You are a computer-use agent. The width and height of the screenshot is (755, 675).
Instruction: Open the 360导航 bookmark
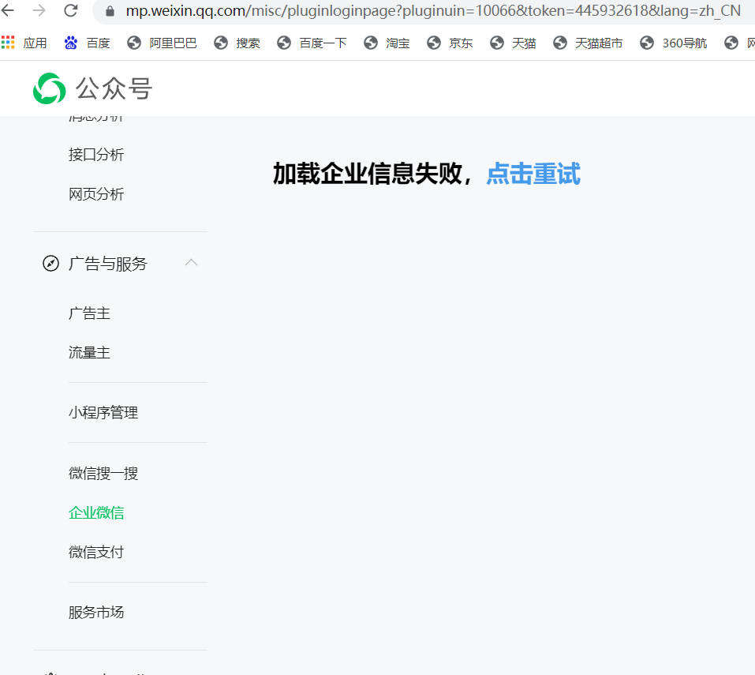[x=673, y=43]
